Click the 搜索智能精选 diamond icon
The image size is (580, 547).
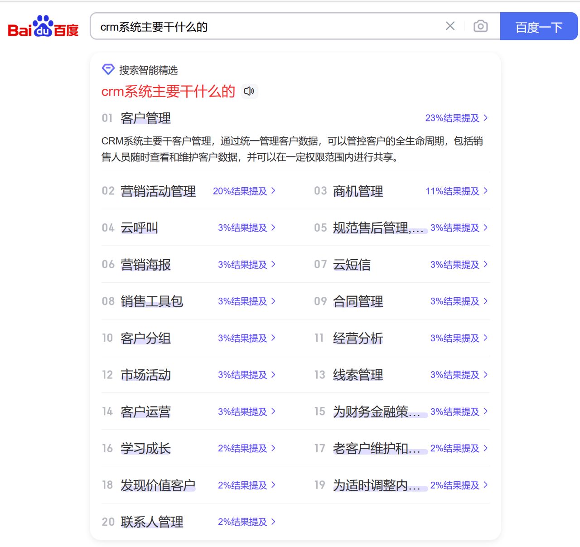coord(108,69)
